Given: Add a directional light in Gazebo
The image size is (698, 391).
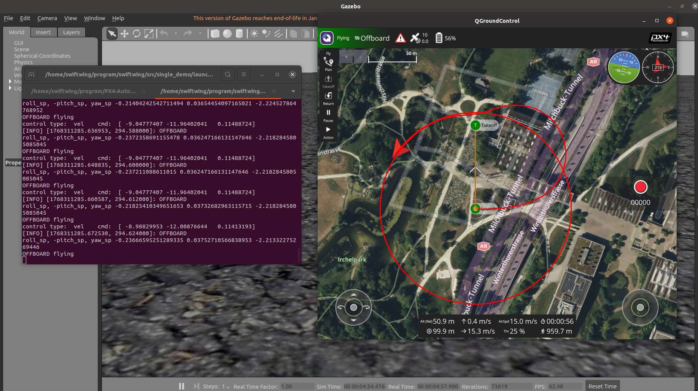Looking at the screenshot, I should (x=278, y=34).
